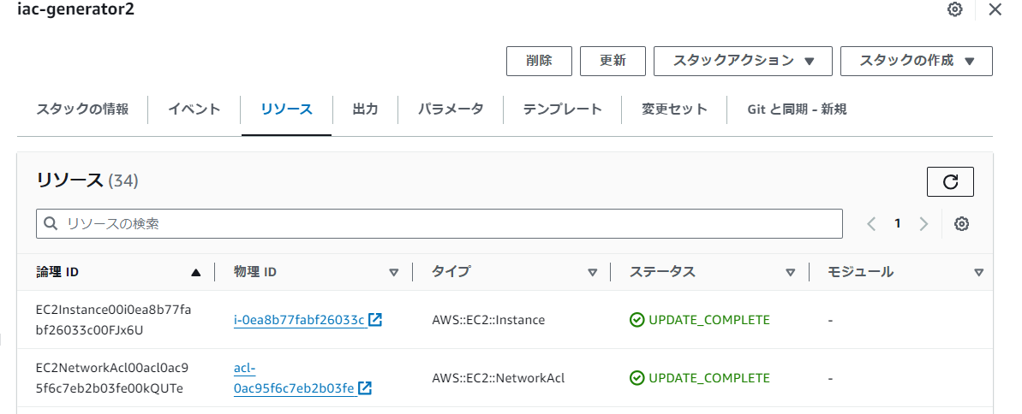Switch to the イベント tab
The height and width of the screenshot is (414, 1022).
(194, 109)
